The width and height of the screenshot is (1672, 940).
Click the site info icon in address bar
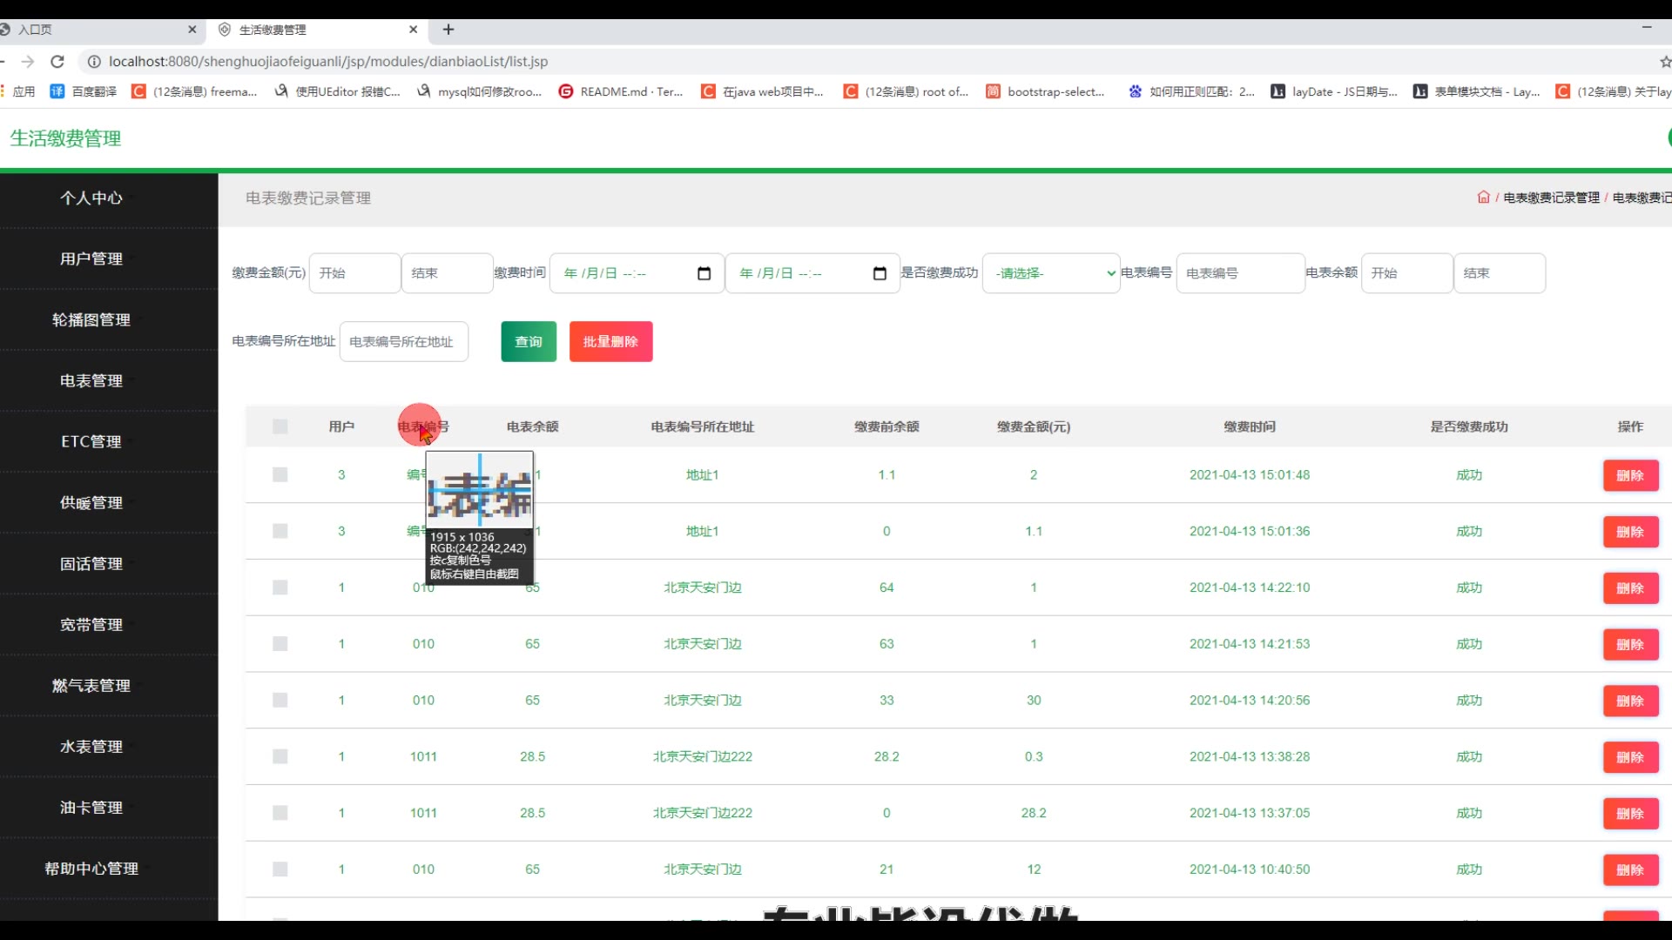point(93,62)
